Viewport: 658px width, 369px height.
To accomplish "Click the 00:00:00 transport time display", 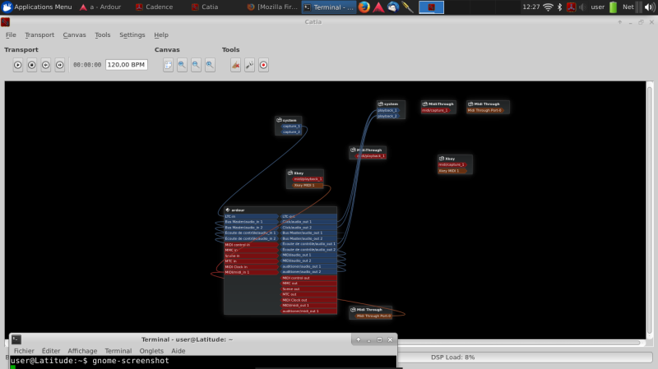I will coord(87,65).
